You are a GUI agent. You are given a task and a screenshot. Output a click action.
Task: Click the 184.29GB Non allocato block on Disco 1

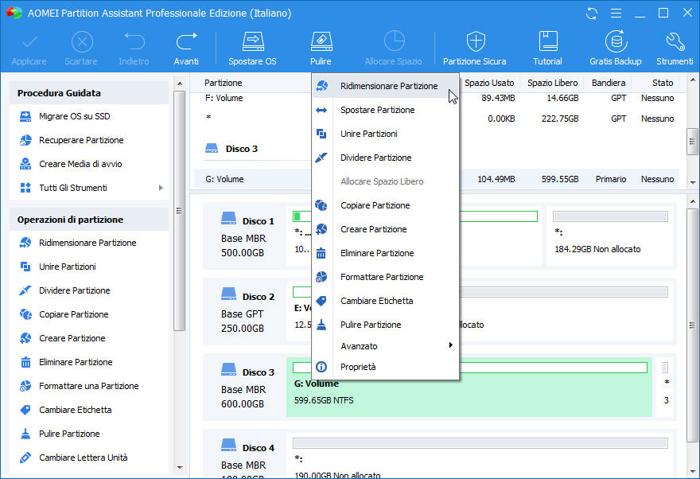(x=610, y=236)
